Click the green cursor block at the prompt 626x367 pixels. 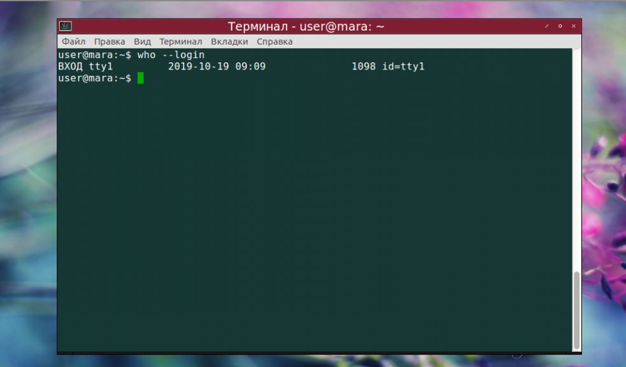click(x=141, y=78)
